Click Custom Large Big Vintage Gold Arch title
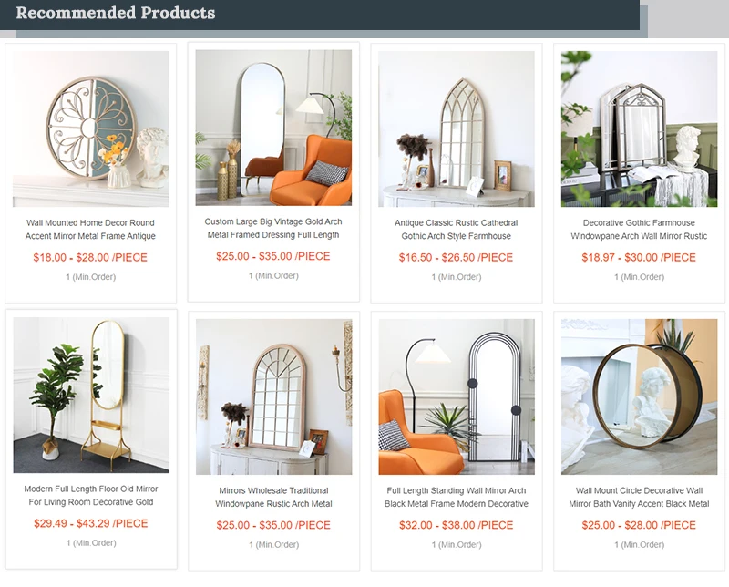Screen dimensions: 729x587 pos(273,229)
